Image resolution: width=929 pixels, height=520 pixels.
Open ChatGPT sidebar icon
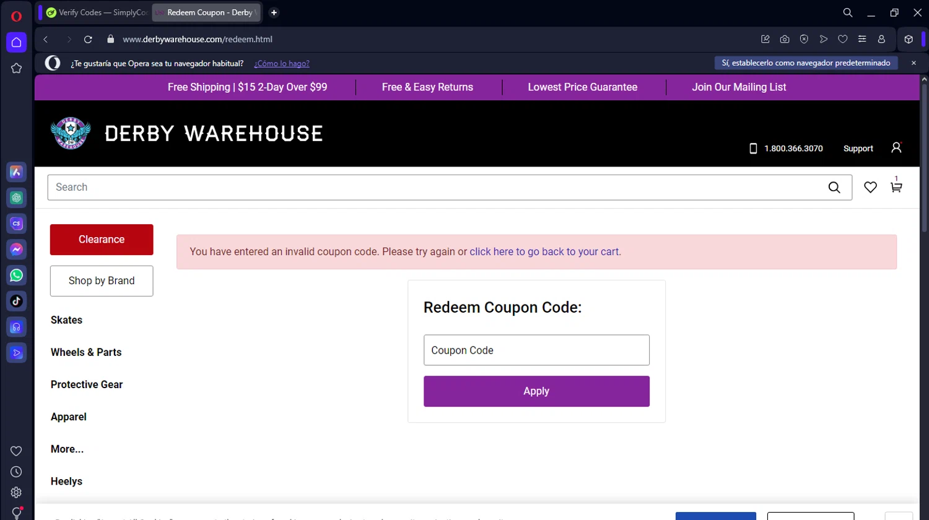coord(17,197)
